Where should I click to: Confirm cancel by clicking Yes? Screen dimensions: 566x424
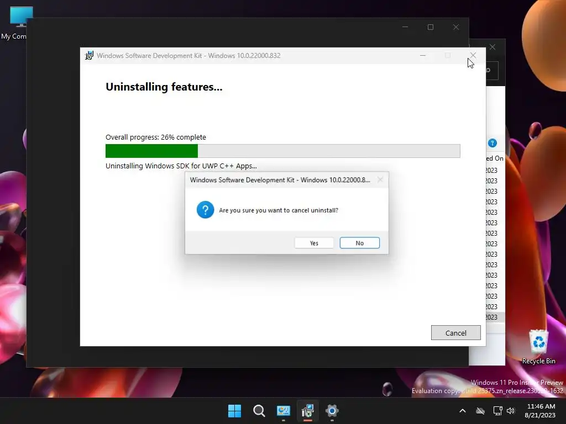click(x=314, y=243)
